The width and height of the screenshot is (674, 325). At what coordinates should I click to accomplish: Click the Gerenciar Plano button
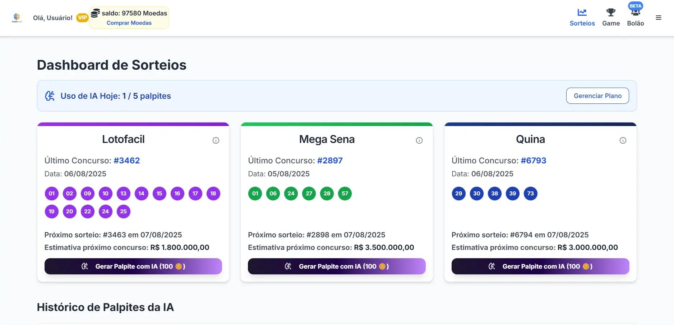click(x=597, y=96)
